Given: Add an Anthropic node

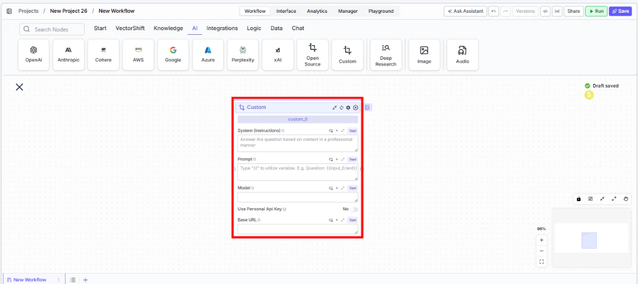Looking at the screenshot, I should (68, 54).
